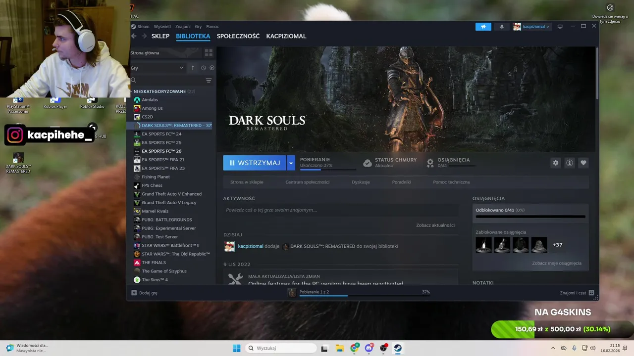Click the fourth locked achievement icon
634x356 pixels.
[x=539, y=245]
